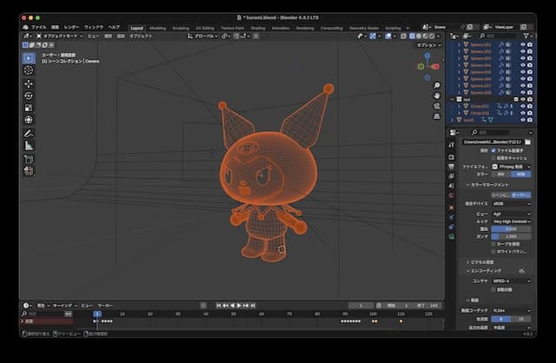
Task: Open the 再生 playback menu
Action: (x=43, y=305)
